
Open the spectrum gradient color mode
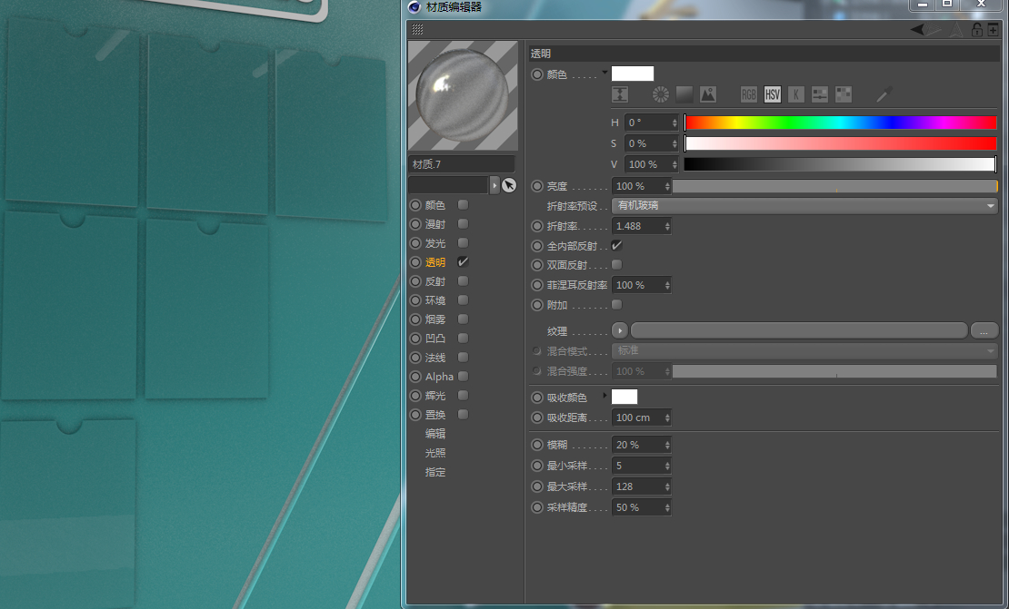(x=684, y=94)
